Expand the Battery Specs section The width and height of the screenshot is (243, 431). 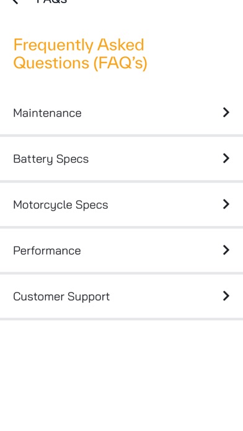pyautogui.click(x=122, y=159)
